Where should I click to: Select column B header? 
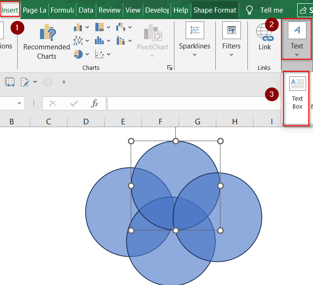[12, 122]
